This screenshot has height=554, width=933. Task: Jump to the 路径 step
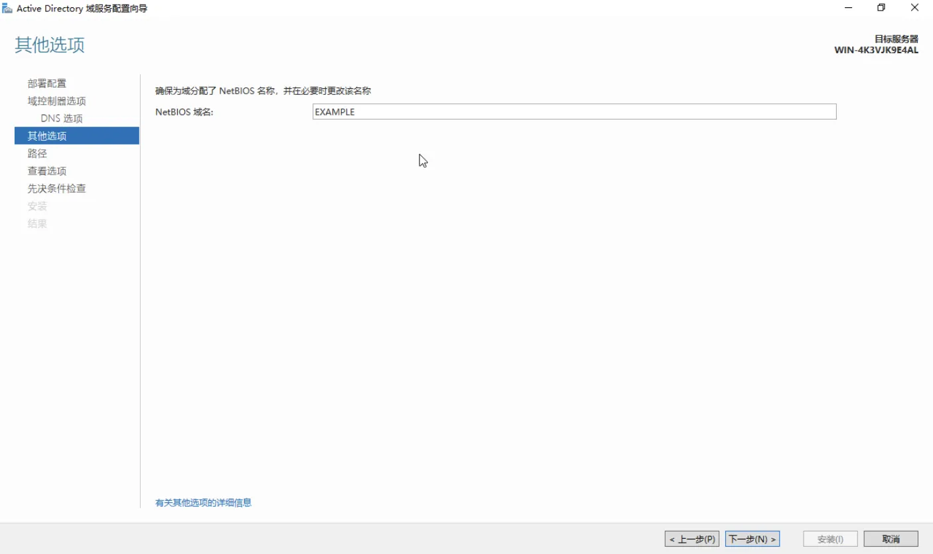click(37, 153)
